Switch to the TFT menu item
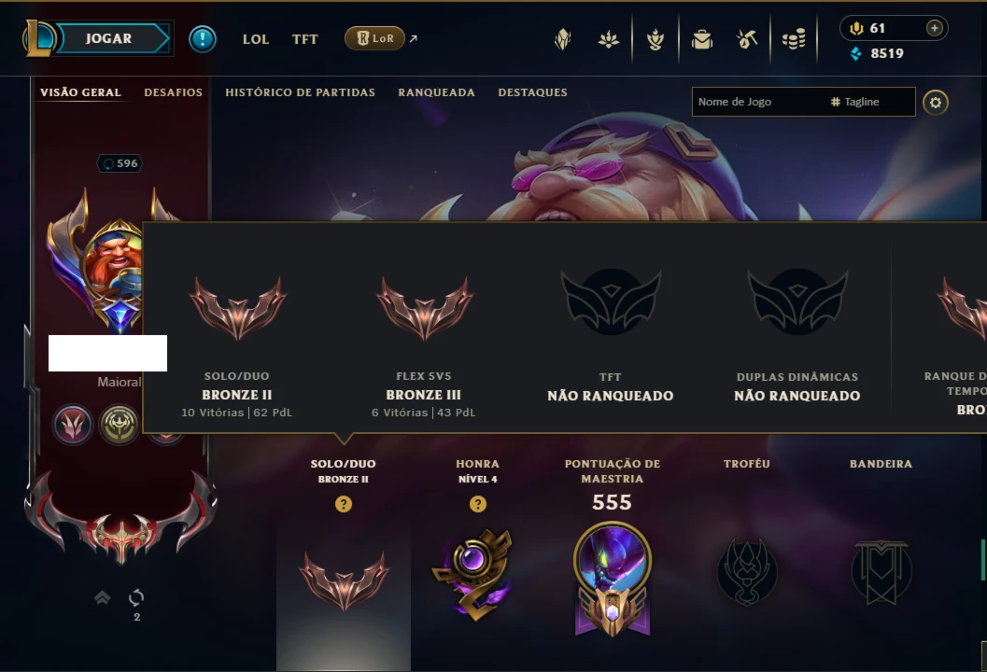 tap(304, 39)
